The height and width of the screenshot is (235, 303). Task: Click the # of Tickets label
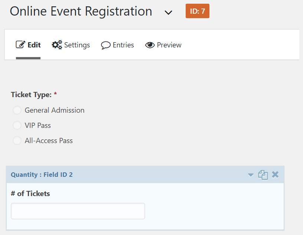30,193
